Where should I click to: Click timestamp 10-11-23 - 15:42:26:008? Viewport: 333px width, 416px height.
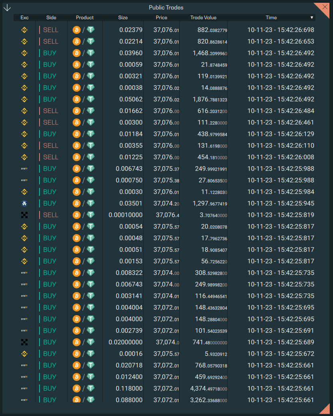tap(281, 157)
